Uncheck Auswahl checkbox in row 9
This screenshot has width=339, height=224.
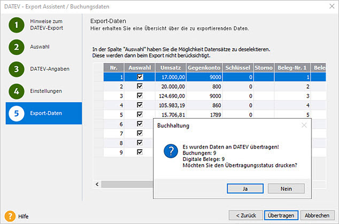(x=140, y=152)
